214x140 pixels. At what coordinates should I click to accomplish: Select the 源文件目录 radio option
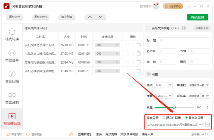pos(164,118)
